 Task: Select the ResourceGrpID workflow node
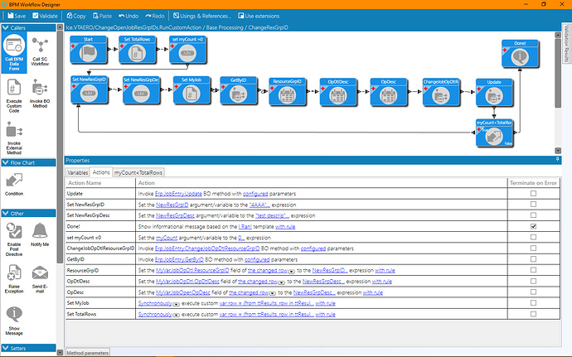[x=288, y=92]
